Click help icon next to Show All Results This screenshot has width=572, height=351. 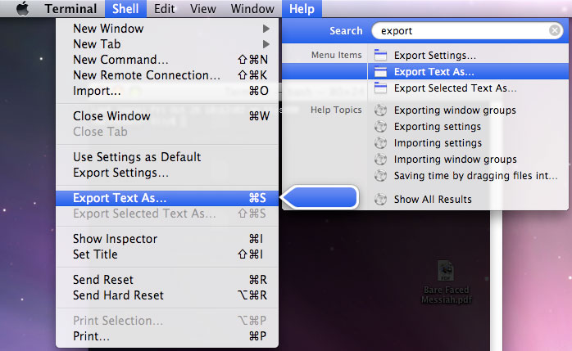tap(380, 199)
